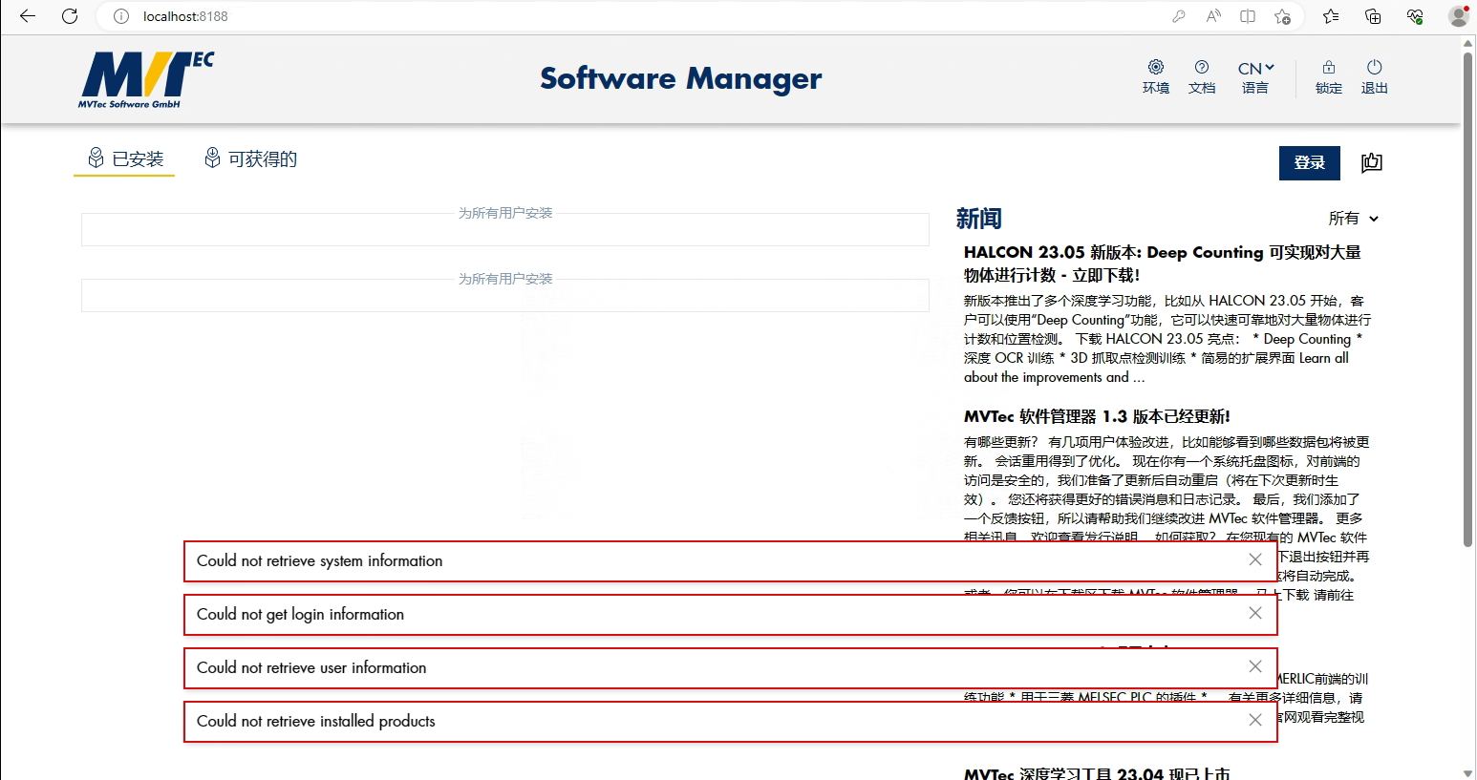The height and width of the screenshot is (780, 1477).
Task: Click the page vertical scrollbar thumb
Action: click(1468, 299)
